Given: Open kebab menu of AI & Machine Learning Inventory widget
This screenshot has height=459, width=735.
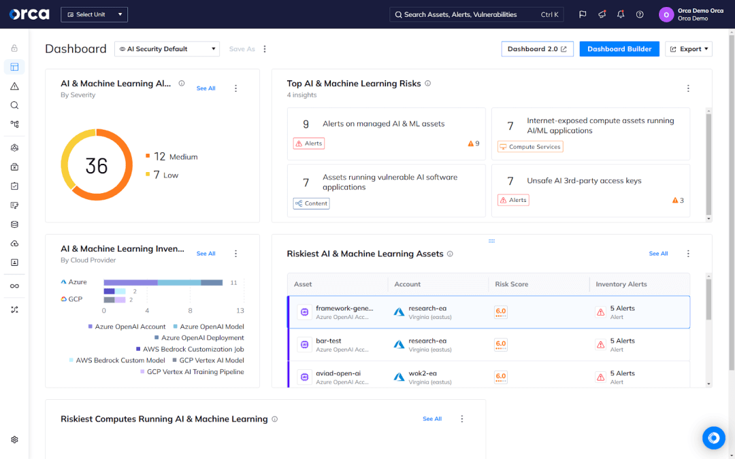Looking at the screenshot, I should tap(235, 254).
